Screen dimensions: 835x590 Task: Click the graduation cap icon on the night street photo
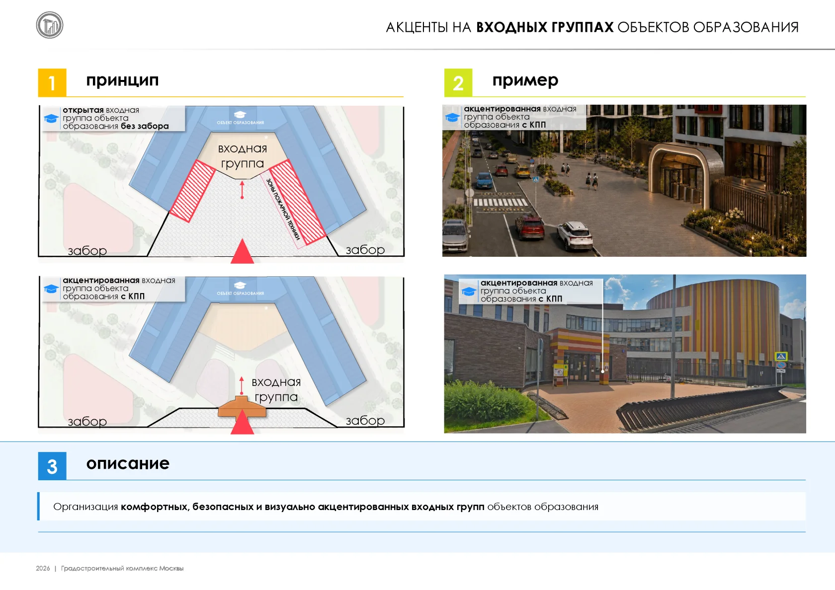pyautogui.click(x=452, y=118)
